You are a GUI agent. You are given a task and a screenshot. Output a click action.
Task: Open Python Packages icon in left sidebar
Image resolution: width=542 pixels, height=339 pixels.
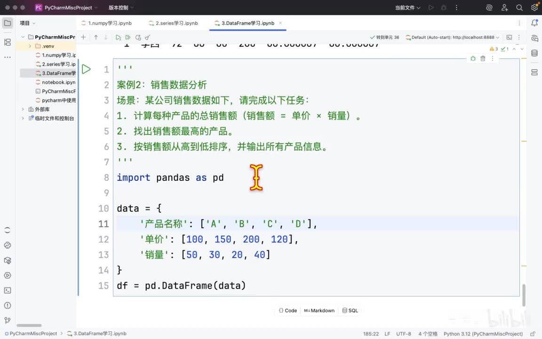tap(8, 260)
